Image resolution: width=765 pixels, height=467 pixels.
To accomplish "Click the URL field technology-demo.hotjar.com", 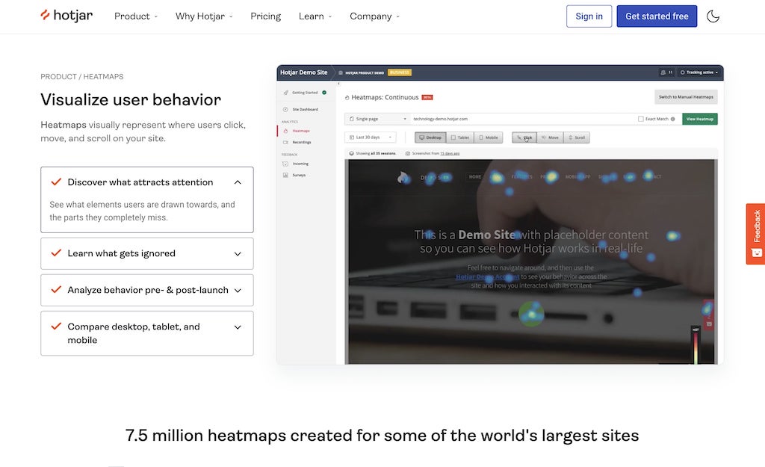I will [x=522, y=119].
